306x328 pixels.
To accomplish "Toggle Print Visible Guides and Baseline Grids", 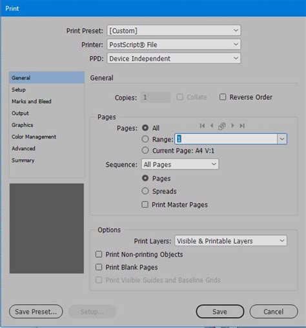I will (x=99, y=280).
